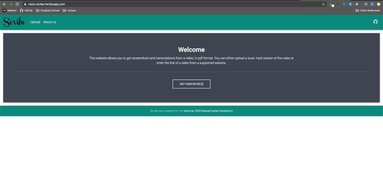The height and width of the screenshot is (182, 383).
Task: Expand the Other Bookmarks folder
Action: coord(368,10)
